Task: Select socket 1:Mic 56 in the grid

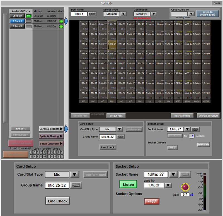Action: [140, 94]
